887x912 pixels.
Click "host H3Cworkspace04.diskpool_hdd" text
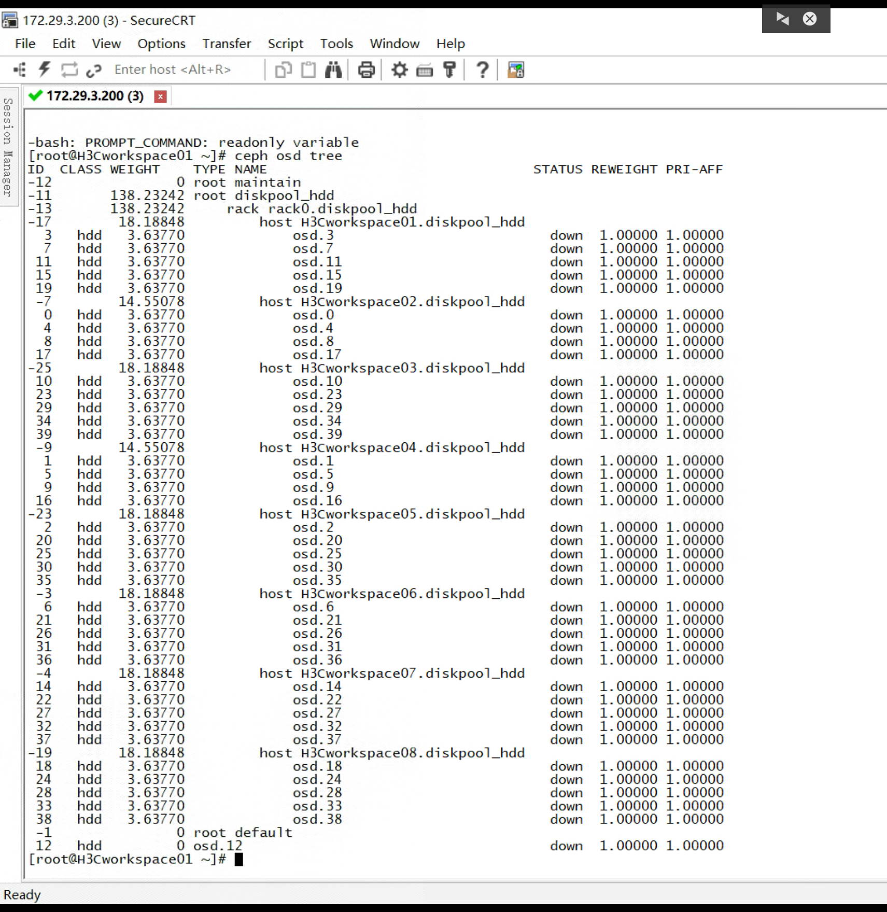(392, 448)
